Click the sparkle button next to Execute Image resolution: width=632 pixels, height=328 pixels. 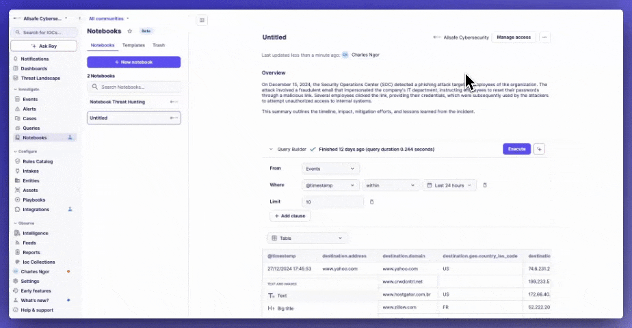click(x=539, y=149)
